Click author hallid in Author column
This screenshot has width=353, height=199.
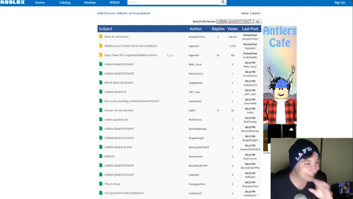point(192,111)
